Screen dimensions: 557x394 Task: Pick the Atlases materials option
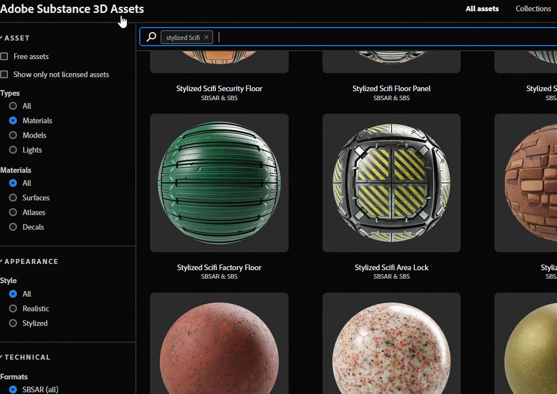point(13,212)
